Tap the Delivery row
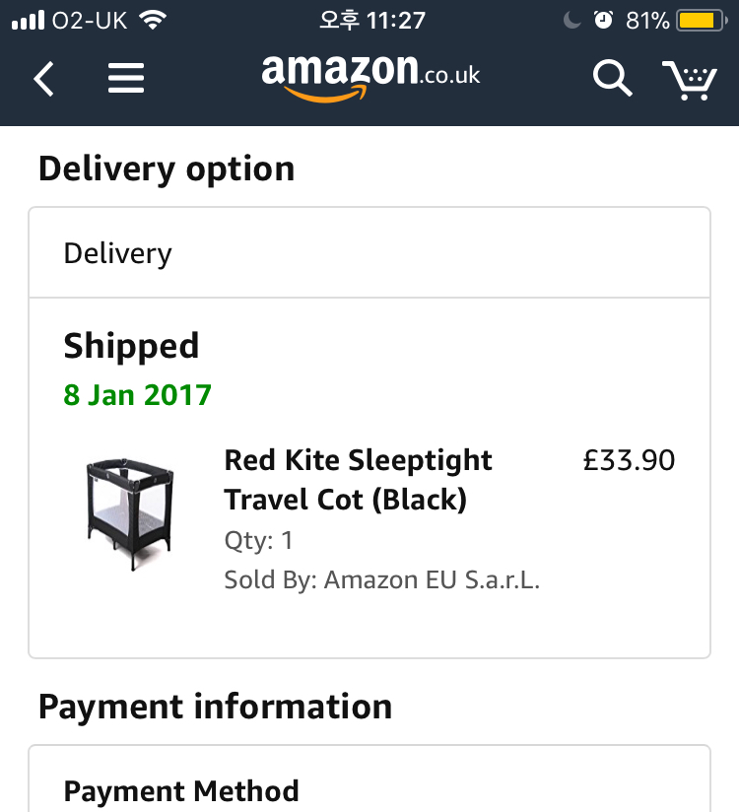The image size is (739, 812). (x=369, y=253)
